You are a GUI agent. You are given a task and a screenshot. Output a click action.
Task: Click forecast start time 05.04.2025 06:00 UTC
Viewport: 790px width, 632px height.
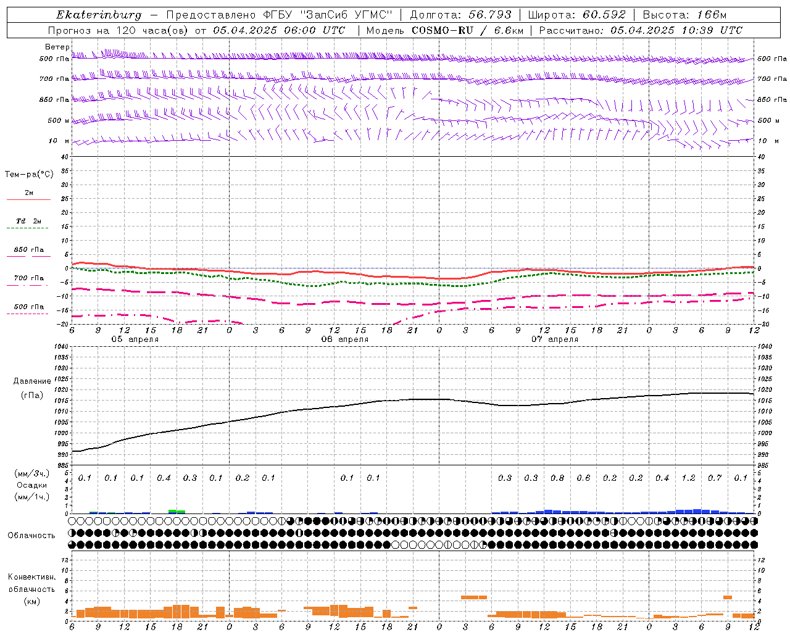(279, 30)
